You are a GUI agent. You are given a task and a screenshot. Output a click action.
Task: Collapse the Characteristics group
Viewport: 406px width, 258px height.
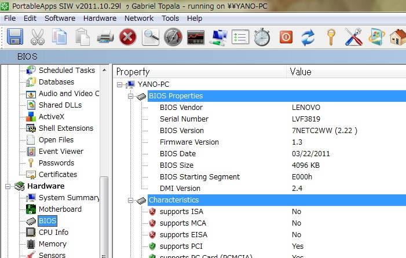point(130,200)
